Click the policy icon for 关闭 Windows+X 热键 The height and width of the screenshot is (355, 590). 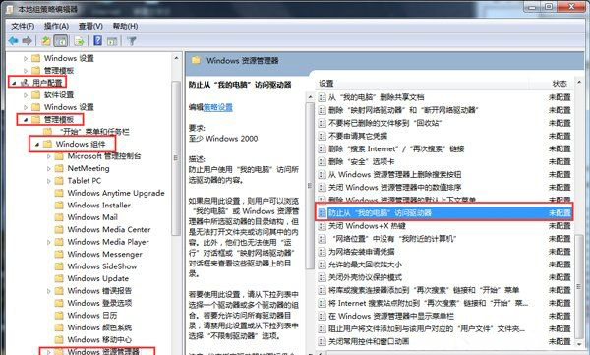(x=322, y=226)
